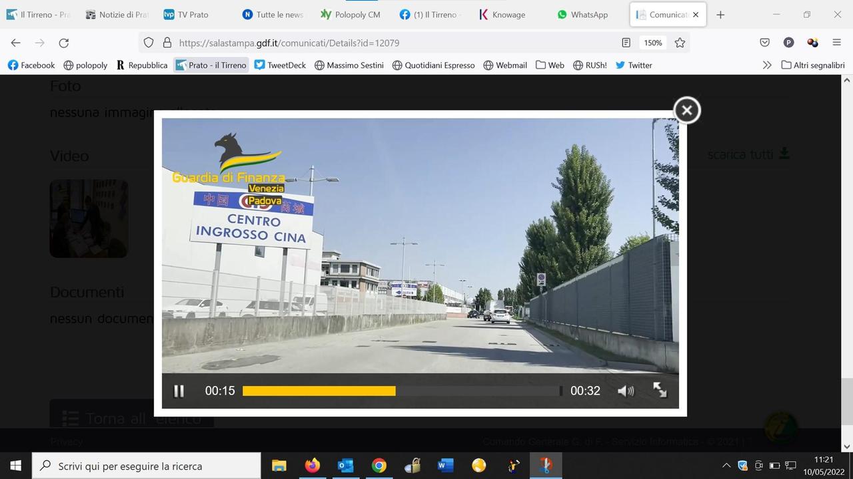
Task: Open the Facebook bookmark
Action: (31, 65)
